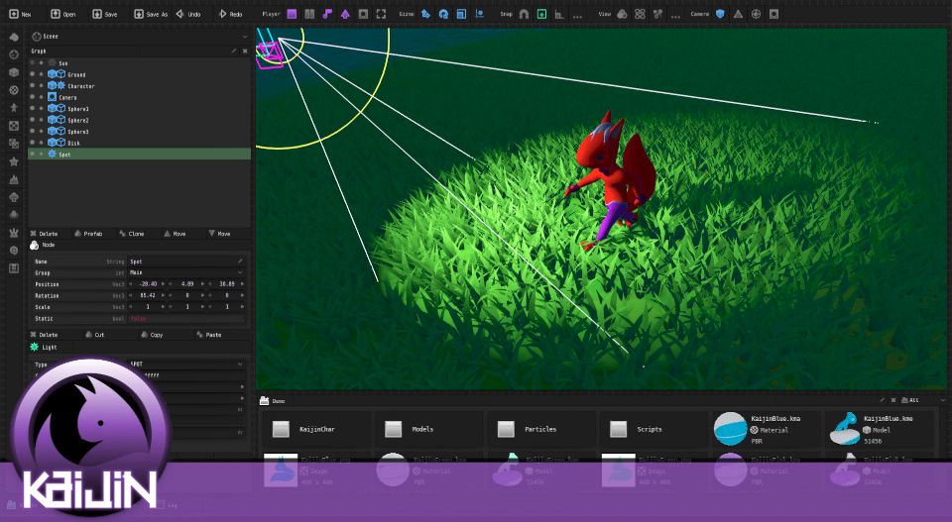Select the blue cube Camera icon

click(720, 13)
